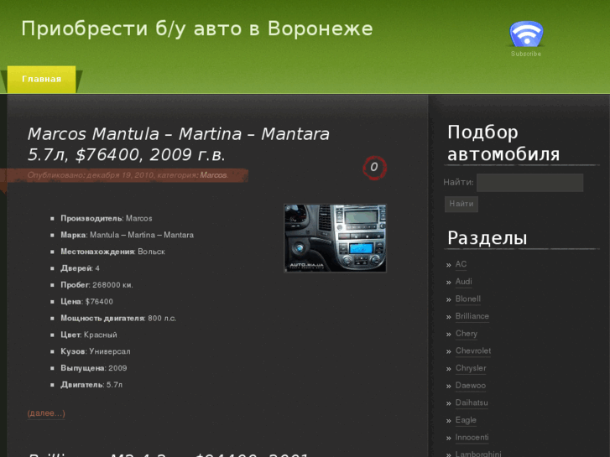The width and height of the screenshot is (610, 457).
Task: Select the Местонахождения: Вольск text line
Action: (x=112, y=252)
